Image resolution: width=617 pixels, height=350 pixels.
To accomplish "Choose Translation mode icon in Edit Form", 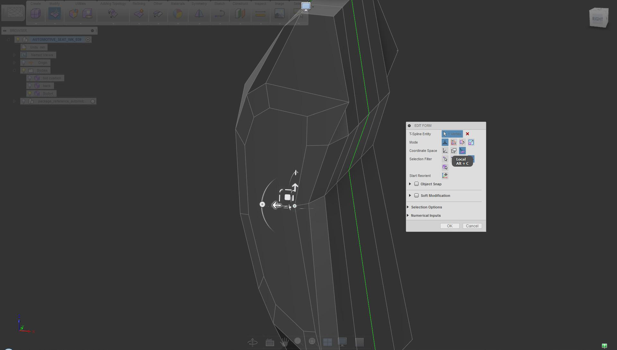I will (x=454, y=142).
